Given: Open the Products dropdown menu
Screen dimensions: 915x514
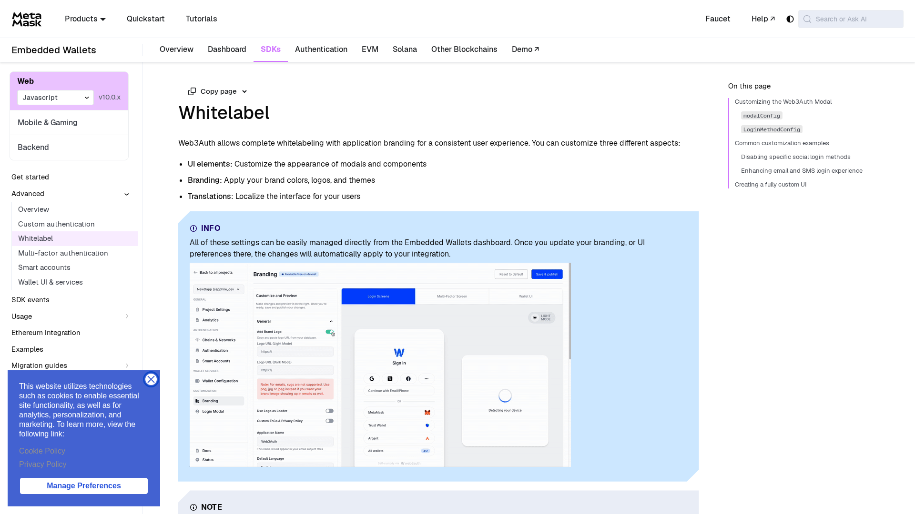Looking at the screenshot, I should click(85, 19).
